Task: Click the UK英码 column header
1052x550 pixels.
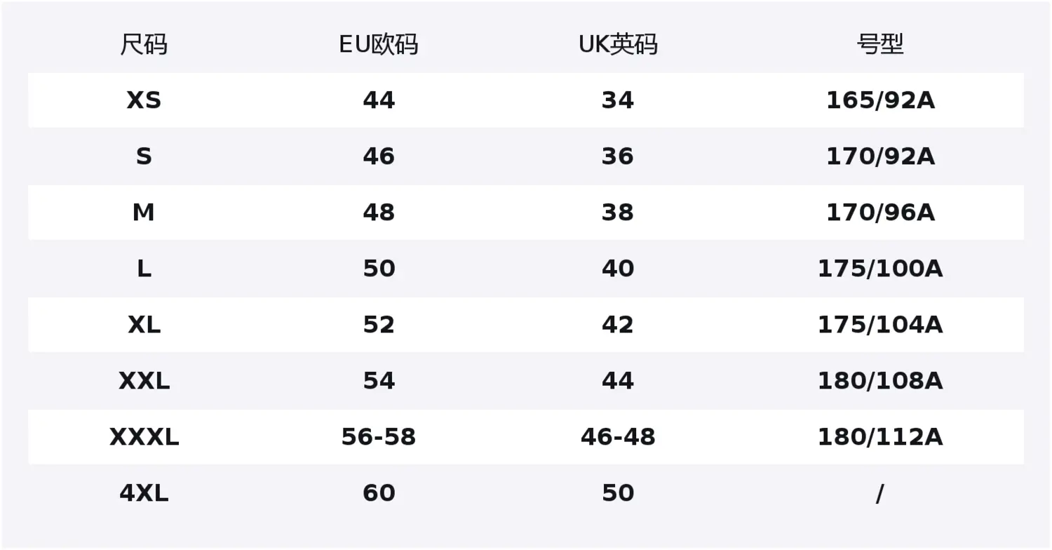Action: [618, 44]
